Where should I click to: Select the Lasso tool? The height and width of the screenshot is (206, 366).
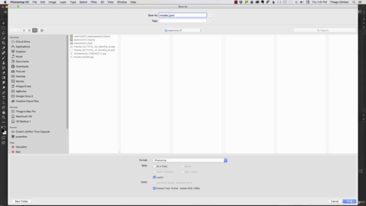click(3, 33)
